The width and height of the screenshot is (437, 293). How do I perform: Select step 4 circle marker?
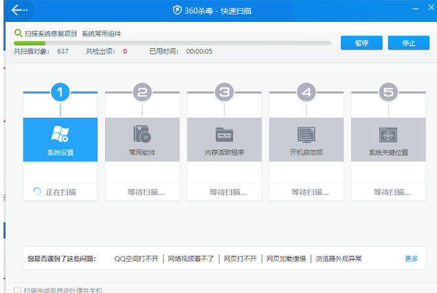[306, 92]
